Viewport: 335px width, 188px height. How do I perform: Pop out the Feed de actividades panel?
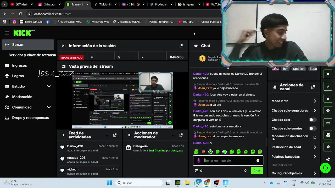(x=115, y=135)
